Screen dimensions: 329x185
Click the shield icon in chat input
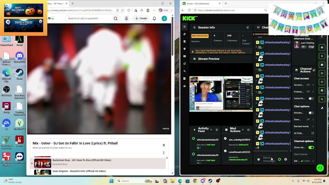tap(259, 160)
